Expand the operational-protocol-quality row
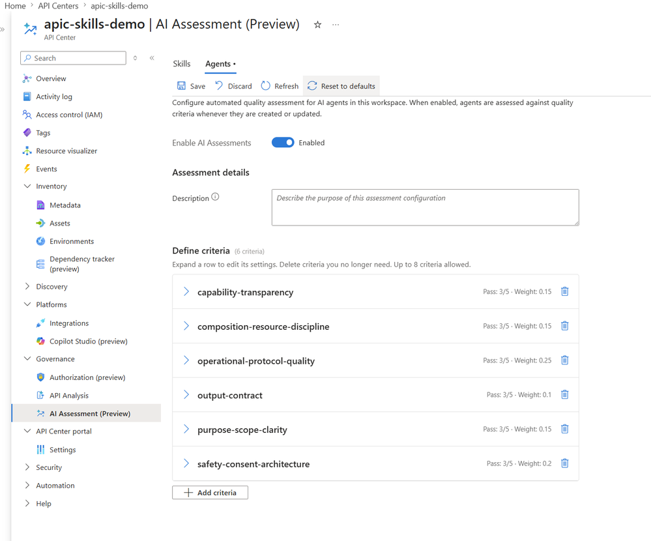651x541 pixels. pos(186,360)
